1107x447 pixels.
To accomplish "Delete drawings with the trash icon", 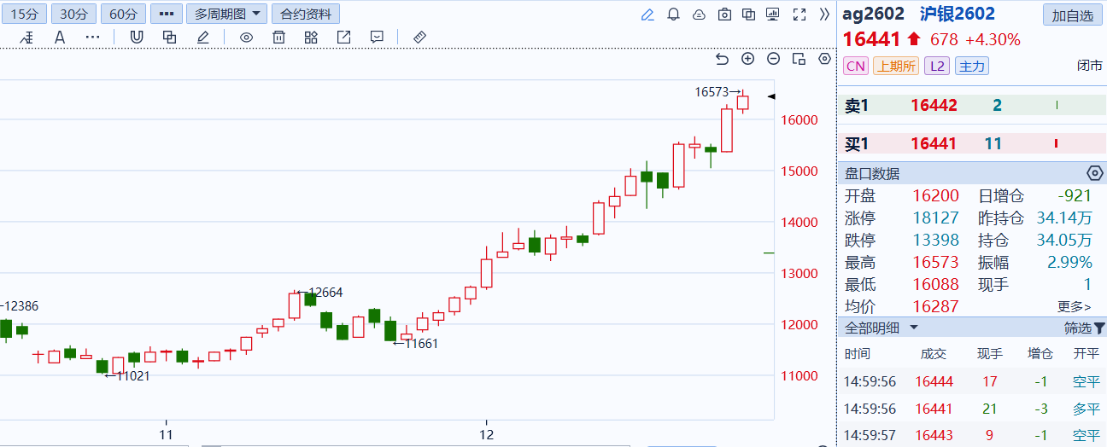I will 278,38.
